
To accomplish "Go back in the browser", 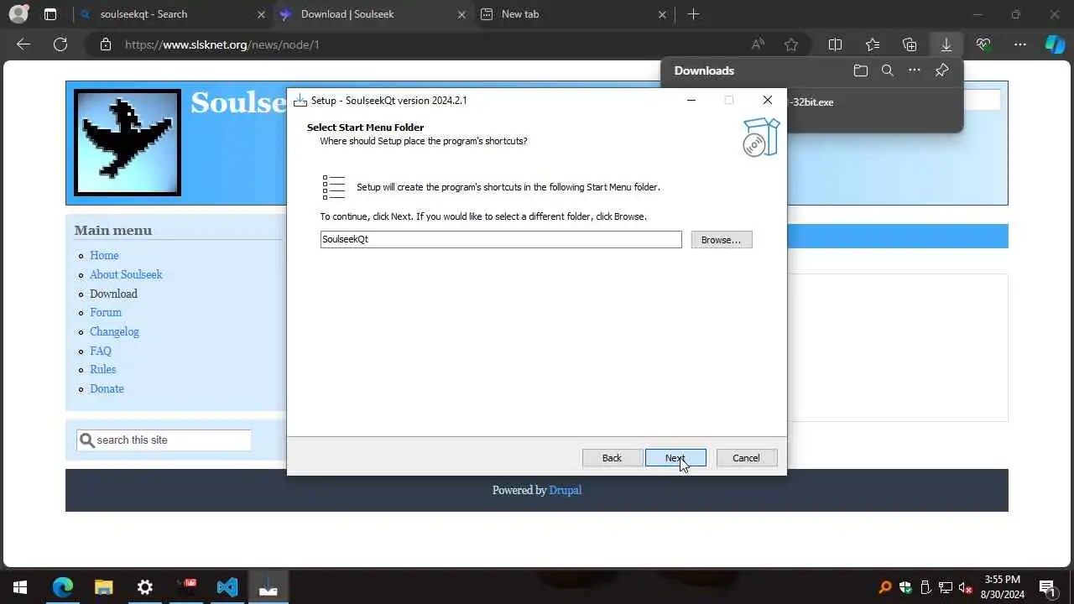I will [x=23, y=44].
